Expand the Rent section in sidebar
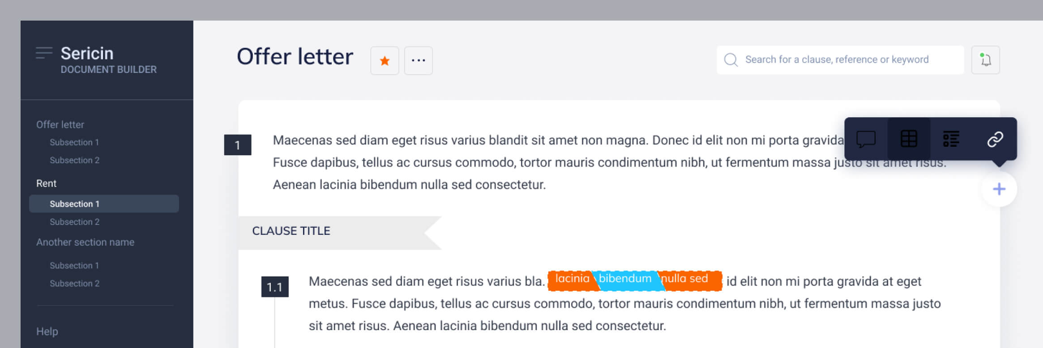The height and width of the screenshot is (348, 1043). tap(46, 183)
